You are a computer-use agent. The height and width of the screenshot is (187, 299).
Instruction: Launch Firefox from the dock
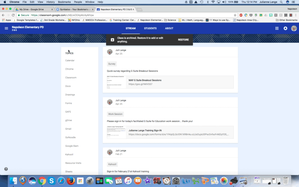pos(71,181)
